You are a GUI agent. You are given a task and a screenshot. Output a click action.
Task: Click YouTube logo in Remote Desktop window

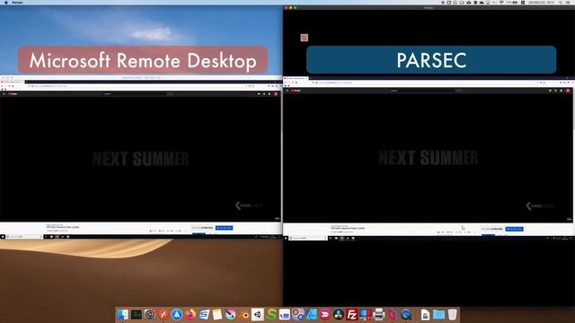13,93
